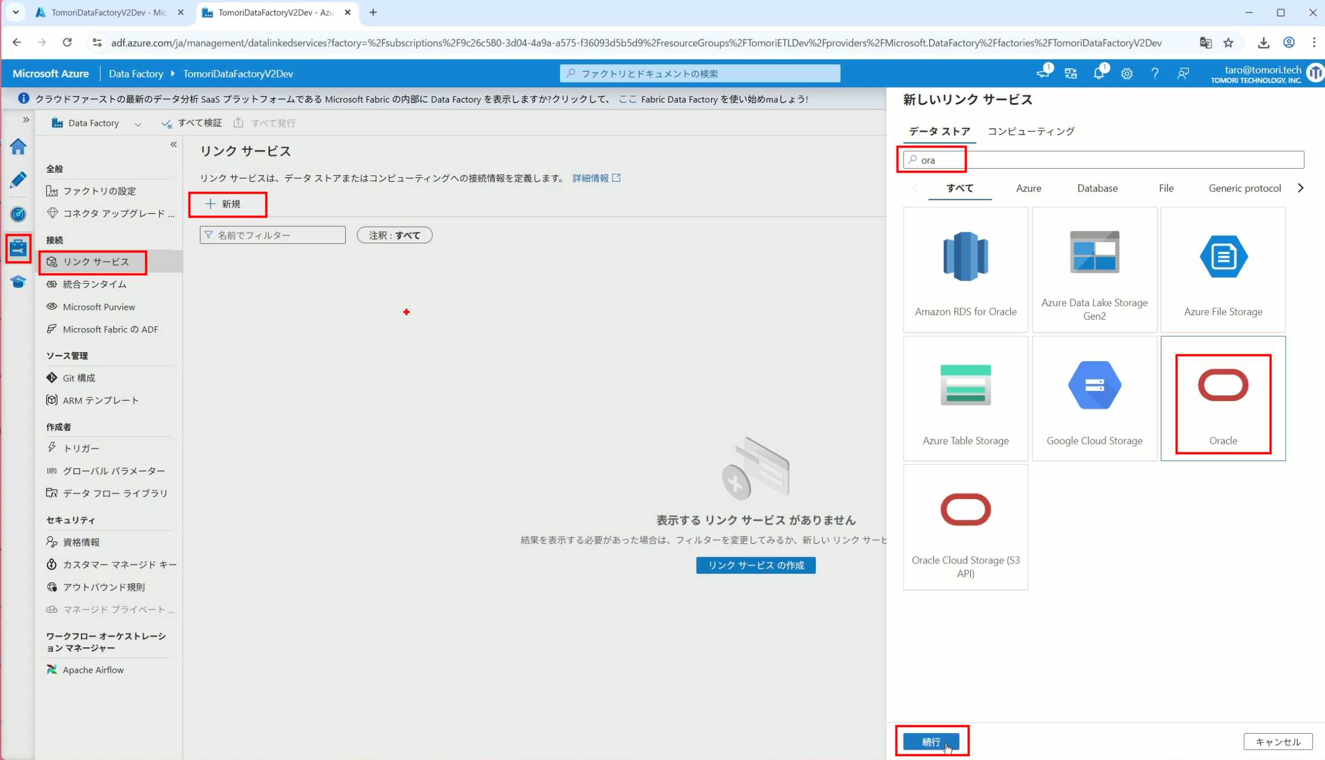The width and height of the screenshot is (1325, 760).
Task: Select the Amazon RDS for Oracle tile
Action: coord(966,269)
